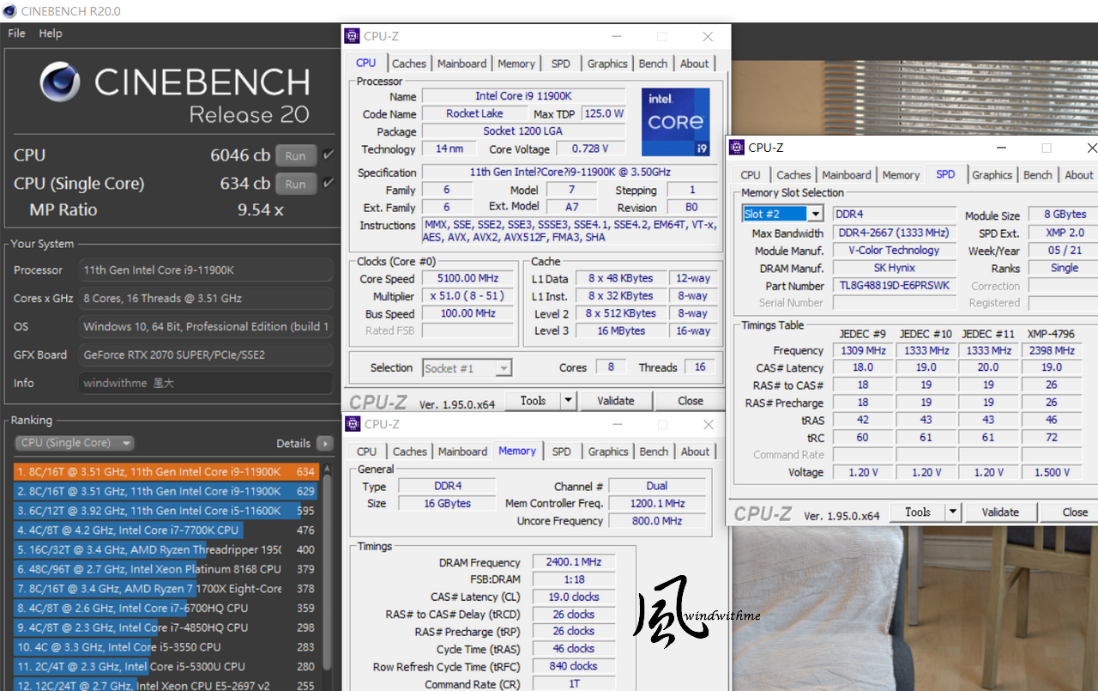
Task: Select ranking row 3 Core i5-11600K
Action: [x=166, y=511]
